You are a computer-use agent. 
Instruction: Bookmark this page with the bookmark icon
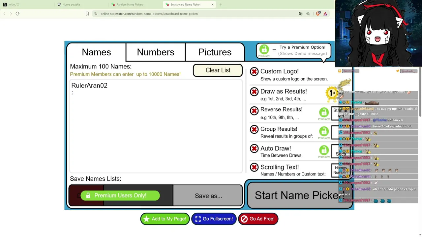coord(87,14)
